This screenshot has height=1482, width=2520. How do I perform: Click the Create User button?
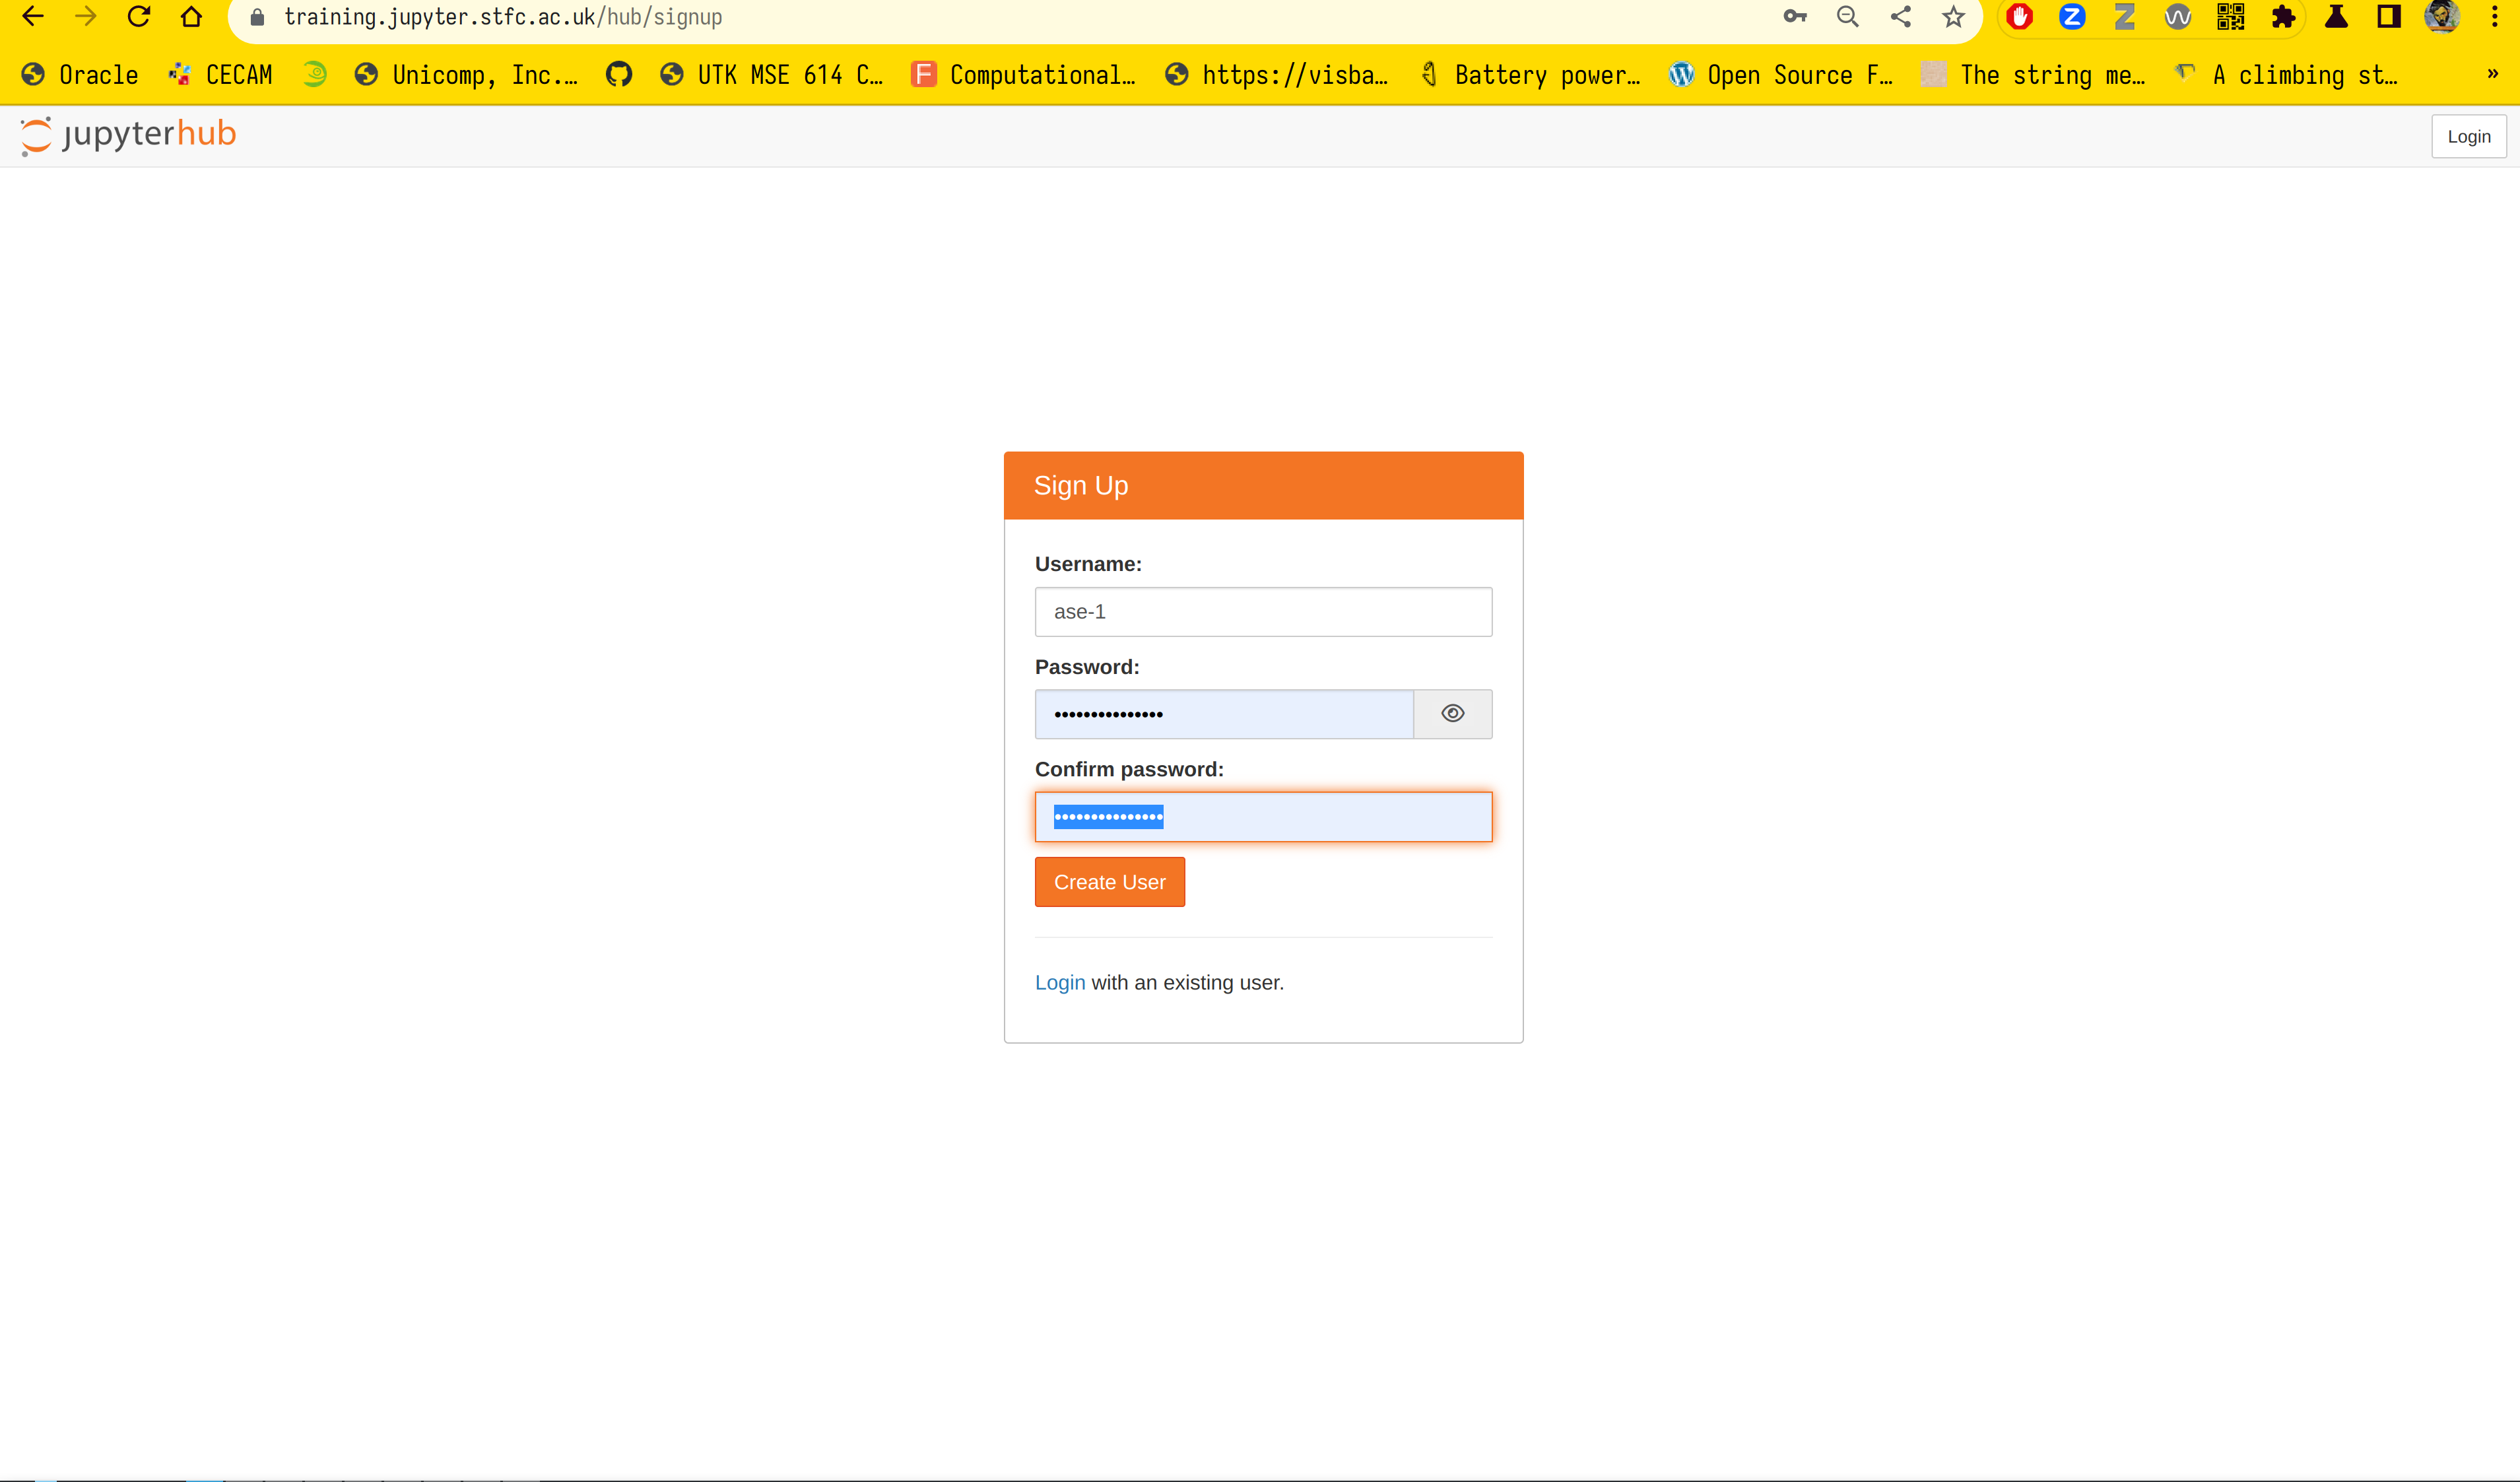(x=1109, y=882)
